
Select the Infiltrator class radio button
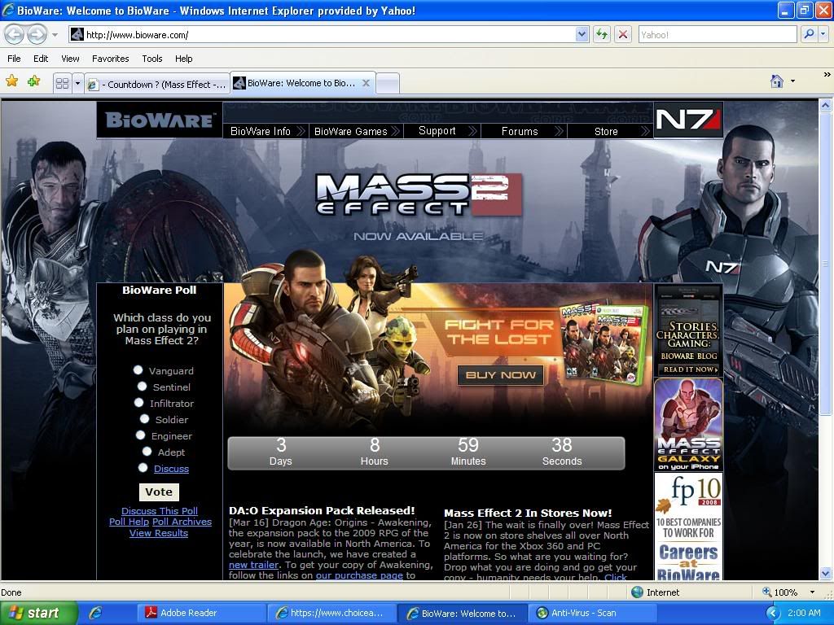[x=139, y=403]
